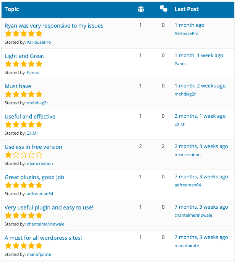Visit chantelmerinowale profile in Started by line
This screenshot has height=262, width=237.
(45, 224)
